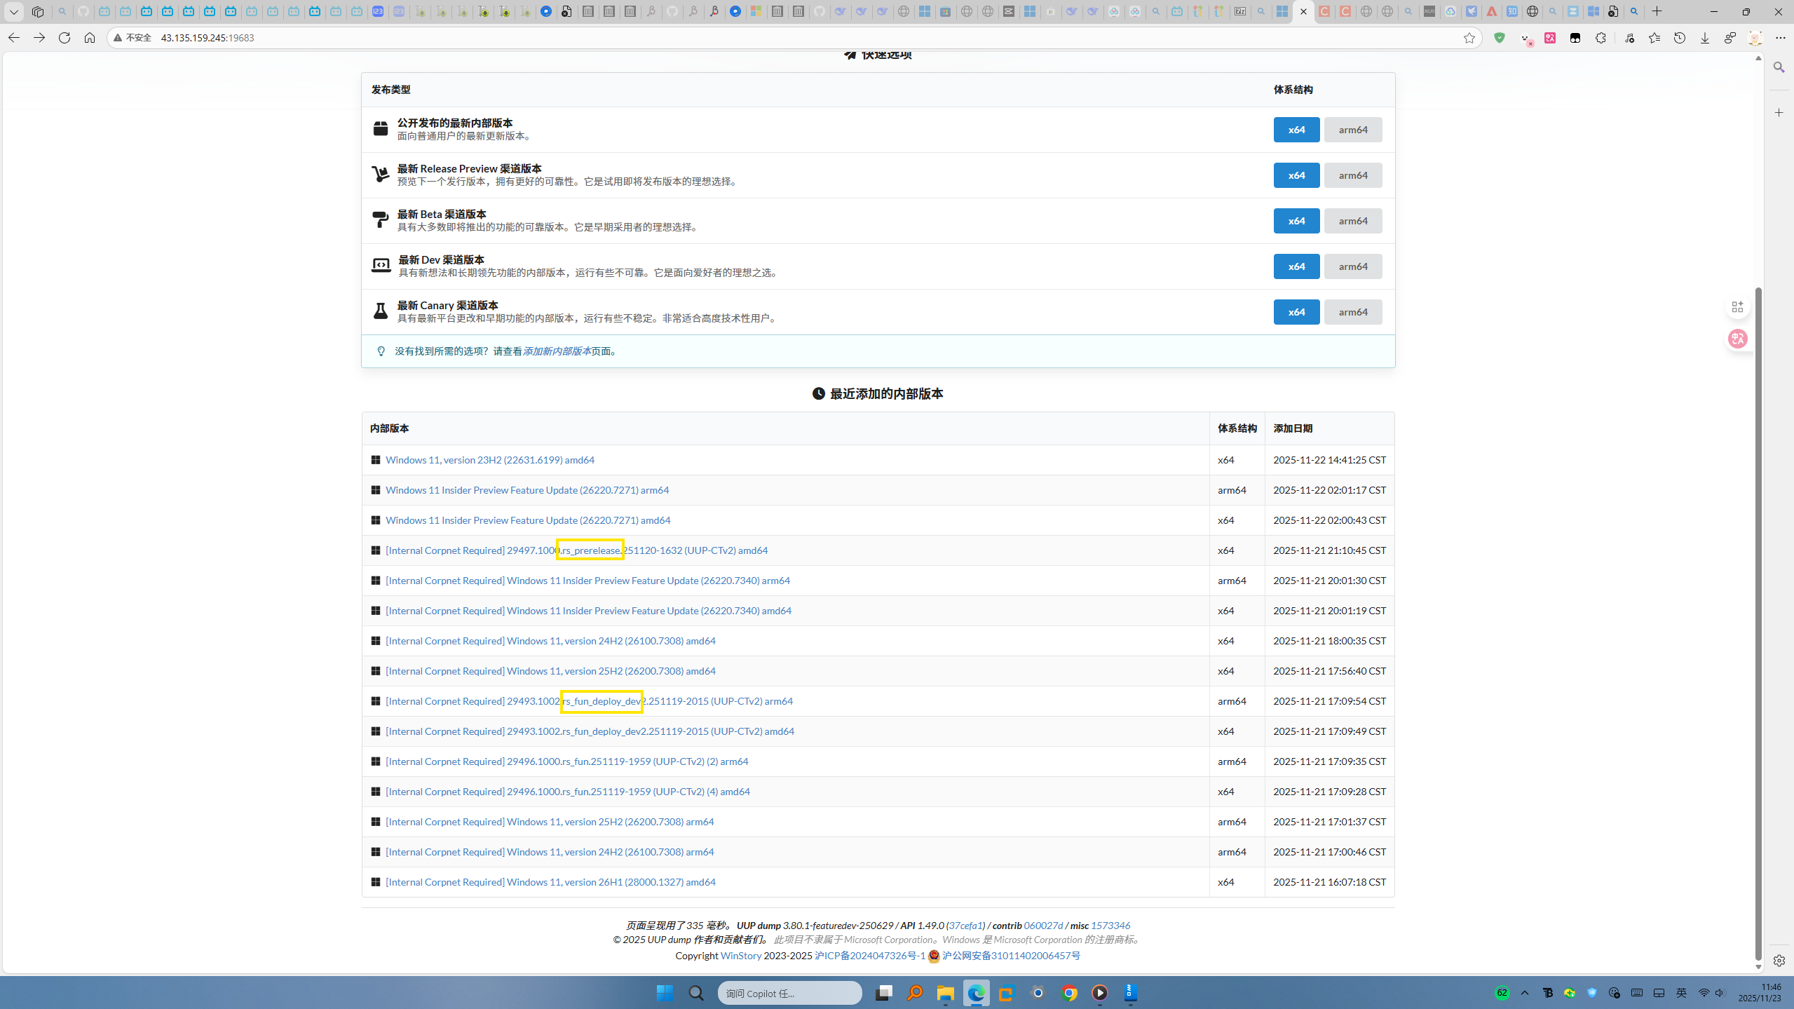Open sidebar search icon

point(1779,67)
